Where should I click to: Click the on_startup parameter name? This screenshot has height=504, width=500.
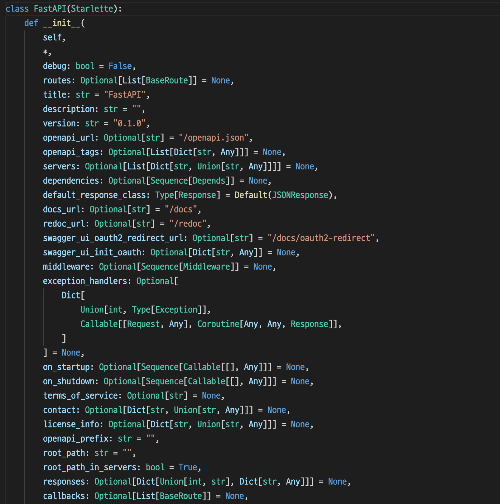pos(66,367)
